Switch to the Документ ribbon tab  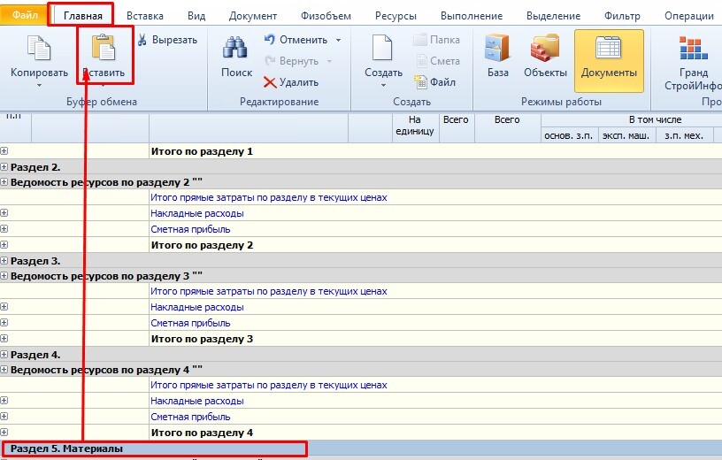point(253,16)
